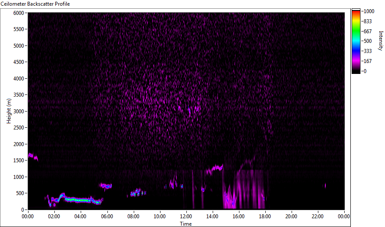This screenshot has height=227, width=385.
Task: Select the 18:00 time axis label
Action: click(265, 217)
